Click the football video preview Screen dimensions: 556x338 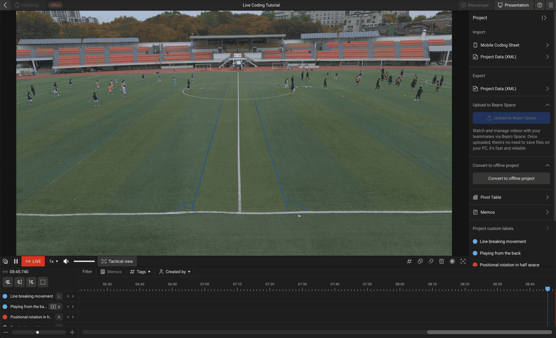(x=234, y=133)
